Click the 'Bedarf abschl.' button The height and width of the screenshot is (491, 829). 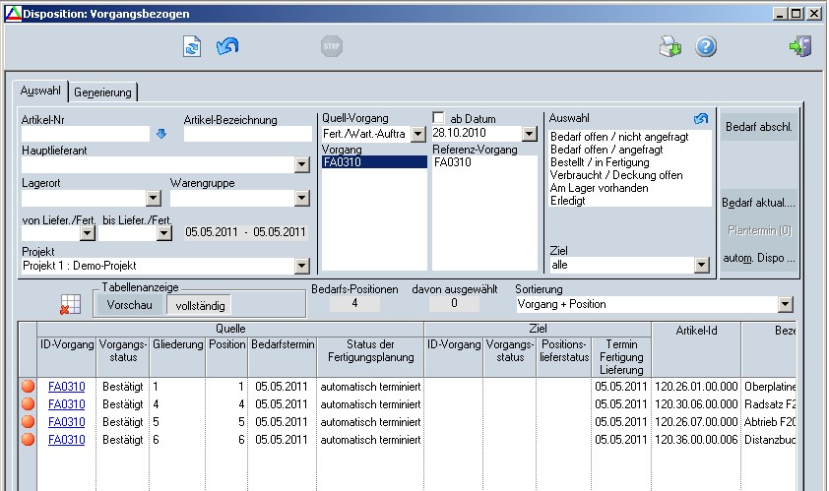pos(758,127)
